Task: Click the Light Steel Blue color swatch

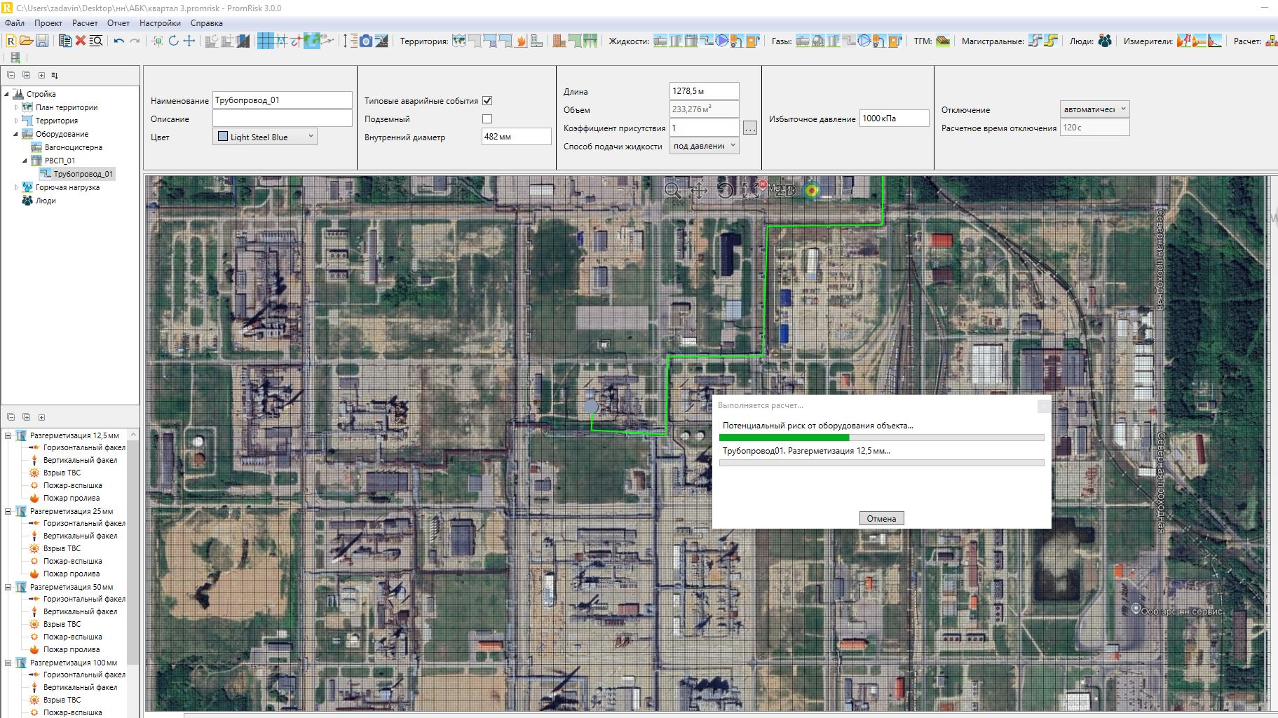Action: (x=222, y=137)
